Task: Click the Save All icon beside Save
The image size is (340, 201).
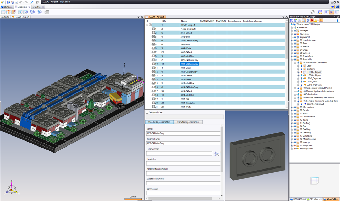Action: tap(13, 2)
